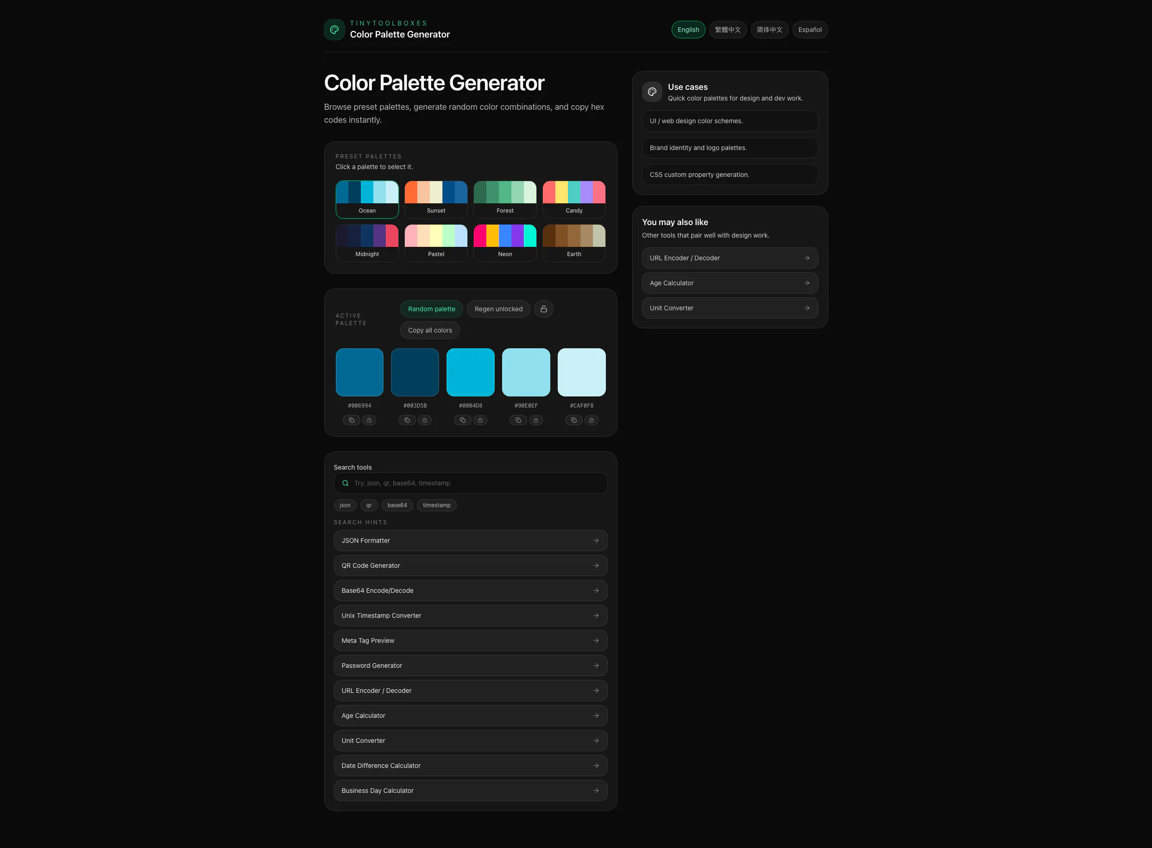Image resolution: width=1152 pixels, height=848 pixels.
Task: Lock the #00B4D8 color
Action: click(480, 421)
